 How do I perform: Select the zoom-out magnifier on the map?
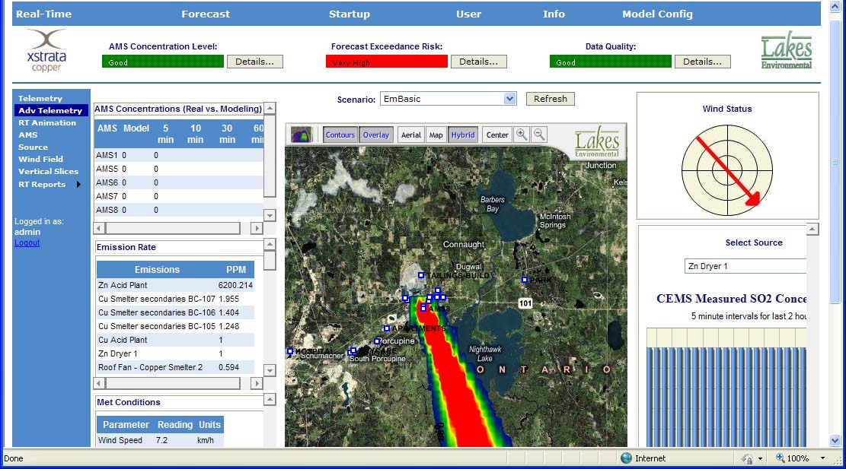539,135
